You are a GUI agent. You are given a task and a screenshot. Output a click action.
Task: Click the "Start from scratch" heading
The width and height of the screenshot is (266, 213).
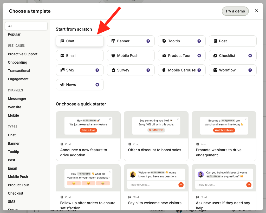coord(74,29)
